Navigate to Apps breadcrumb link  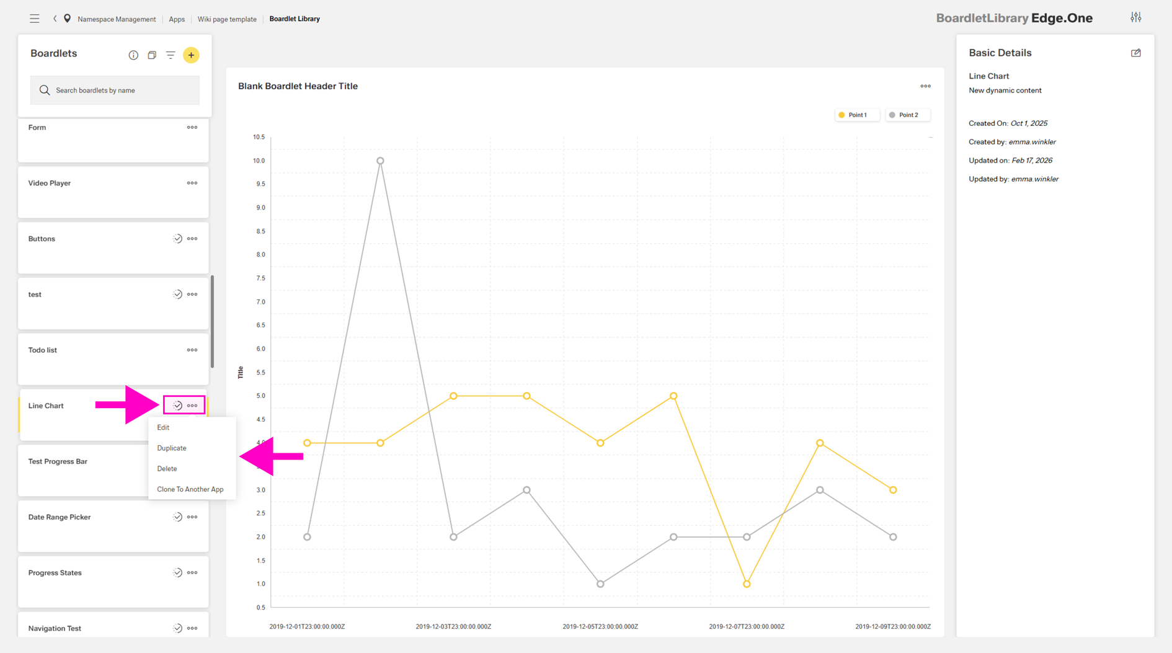[177, 19]
